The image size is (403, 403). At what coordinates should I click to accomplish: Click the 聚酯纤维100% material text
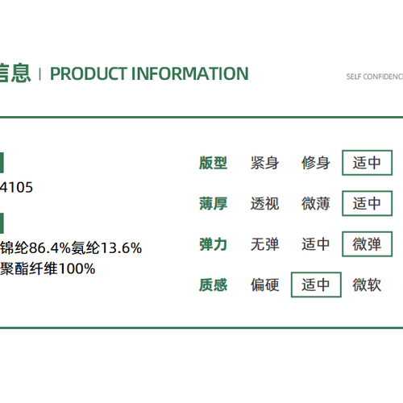point(48,268)
